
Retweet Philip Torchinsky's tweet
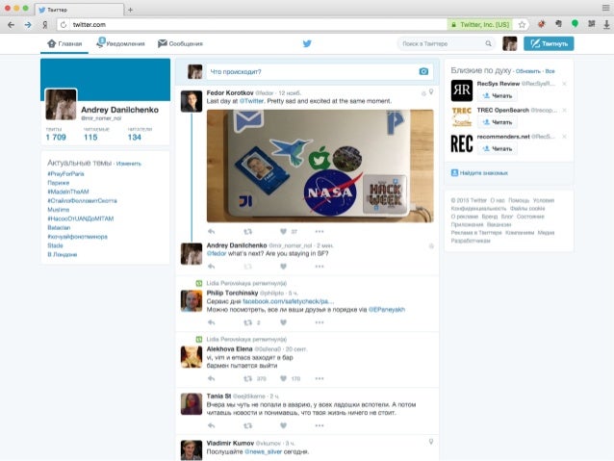point(247,322)
